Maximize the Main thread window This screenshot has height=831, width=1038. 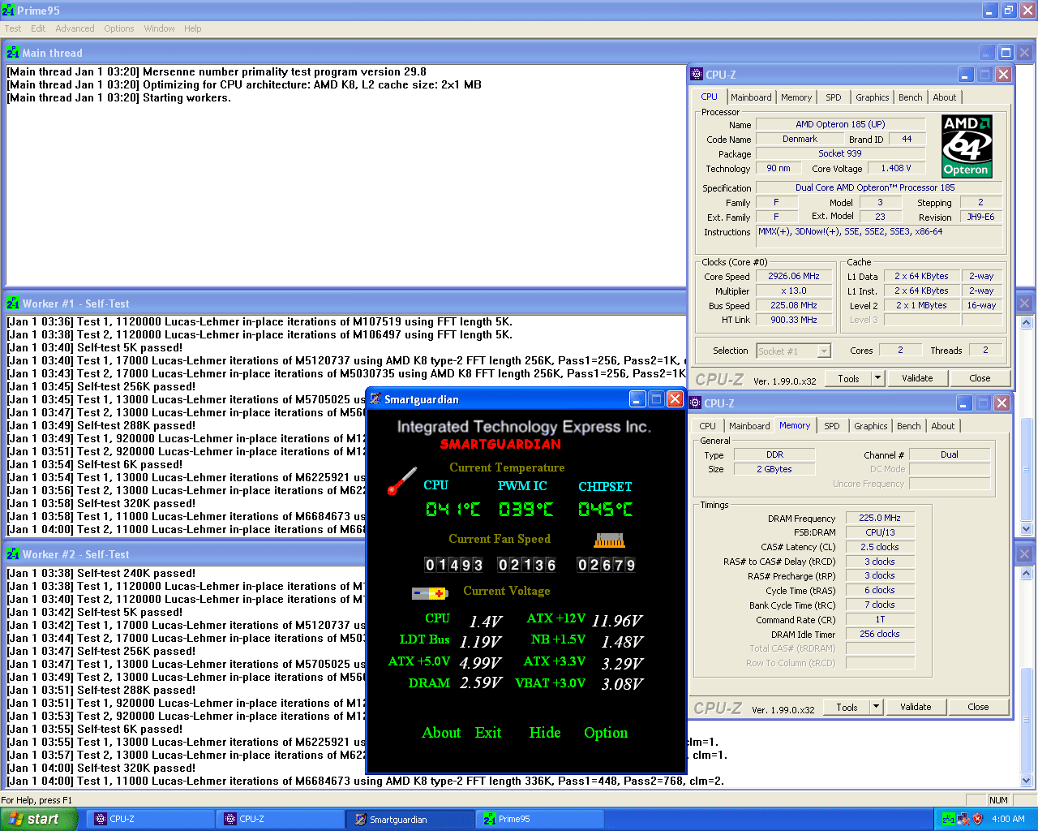[x=1006, y=53]
